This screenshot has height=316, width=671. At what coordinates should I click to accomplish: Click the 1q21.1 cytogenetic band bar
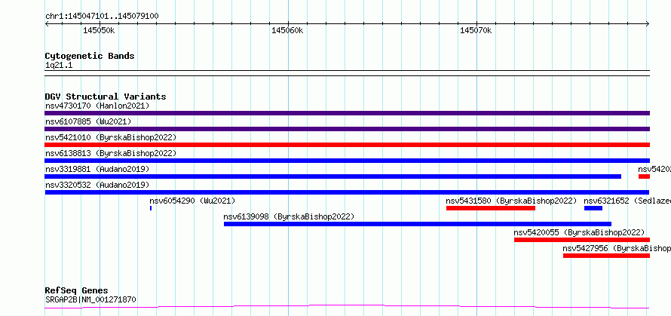[347, 73]
